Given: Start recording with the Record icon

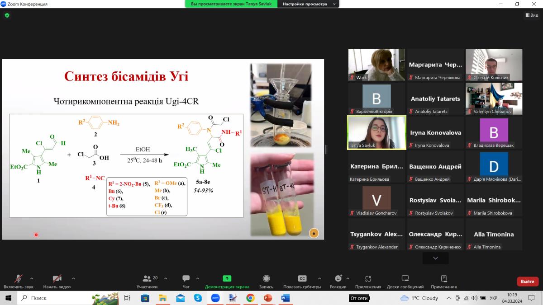Looking at the screenshot, I should pyautogui.click(x=266, y=279).
